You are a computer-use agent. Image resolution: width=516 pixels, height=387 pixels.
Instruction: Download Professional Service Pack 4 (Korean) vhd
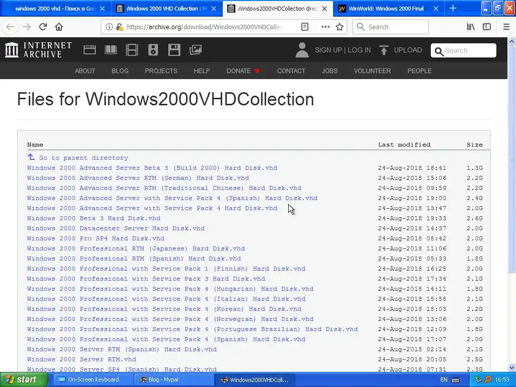[x=164, y=309]
